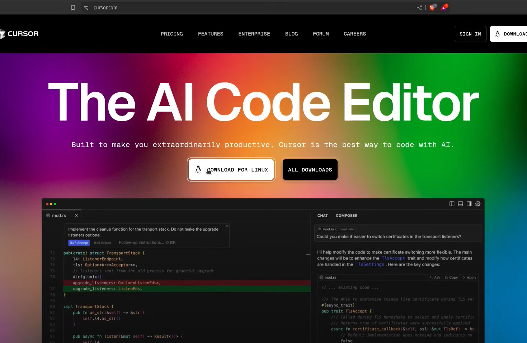Open the editor settings gear icon
Viewport: 527px width, 343px height.
coord(478,204)
